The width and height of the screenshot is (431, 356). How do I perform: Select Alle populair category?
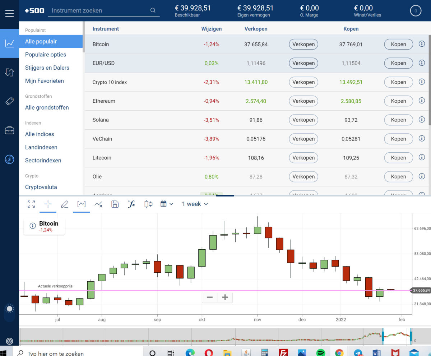click(51, 41)
